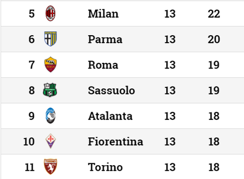
Task: Click rank number 10 in table
Action: (29, 142)
